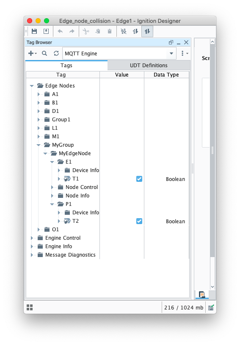This screenshot has width=240, height=345.
Task: Switch to the UDT Definitions tab
Action: point(149,66)
